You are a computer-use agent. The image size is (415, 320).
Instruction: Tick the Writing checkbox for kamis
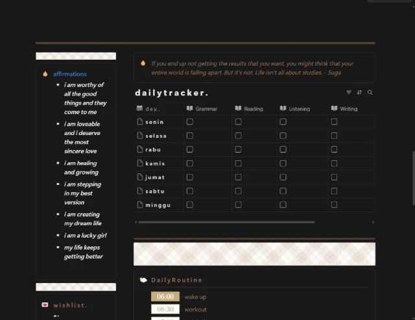point(334,164)
